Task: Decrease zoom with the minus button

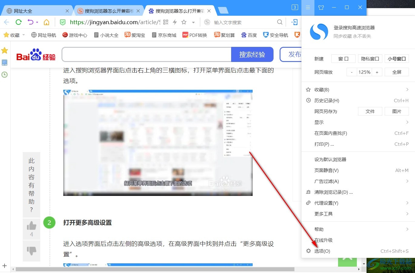Action: click(351, 72)
